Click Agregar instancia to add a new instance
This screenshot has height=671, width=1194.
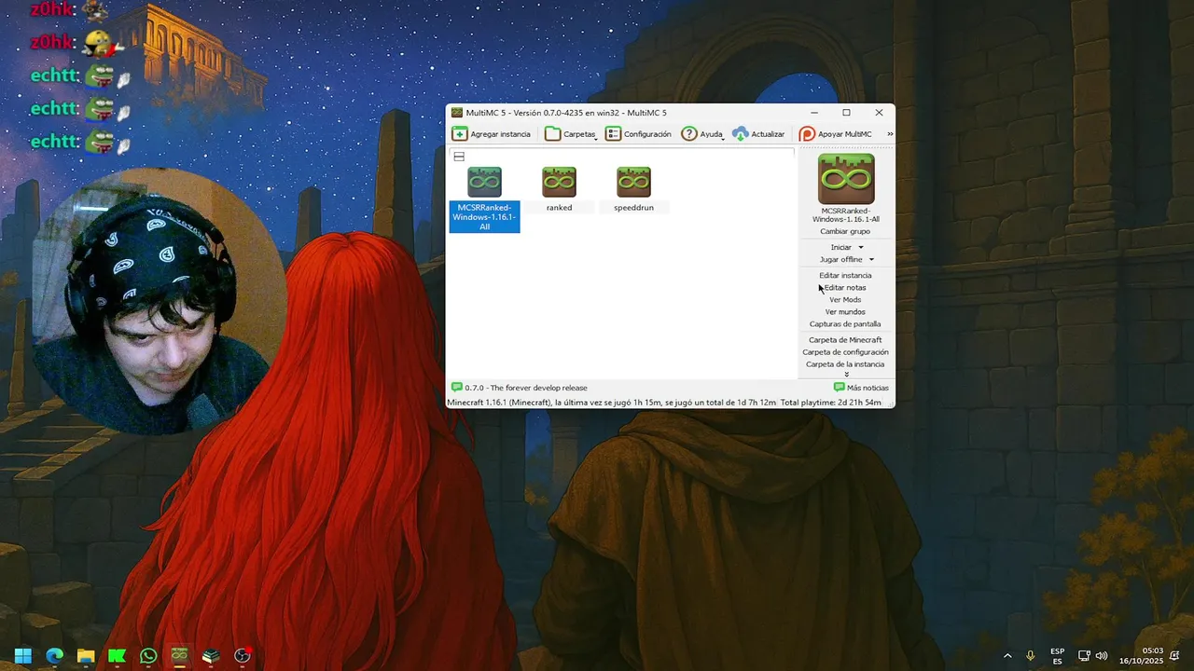click(x=491, y=134)
